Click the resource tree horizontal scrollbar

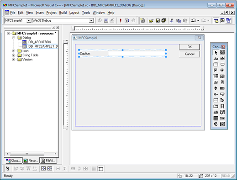click(31, 154)
